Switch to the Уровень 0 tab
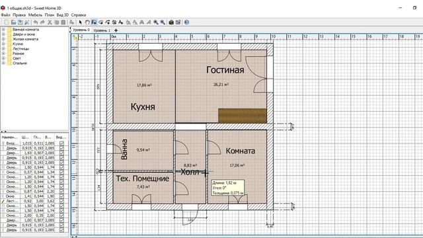This screenshot has height=238, width=423. coord(81,30)
